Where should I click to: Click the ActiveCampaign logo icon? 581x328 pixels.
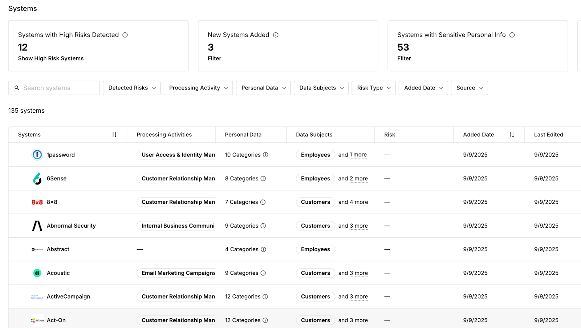tap(37, 296)
